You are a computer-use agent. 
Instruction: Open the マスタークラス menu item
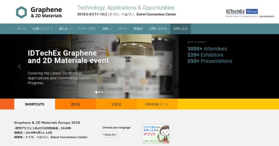click(86, 29)
